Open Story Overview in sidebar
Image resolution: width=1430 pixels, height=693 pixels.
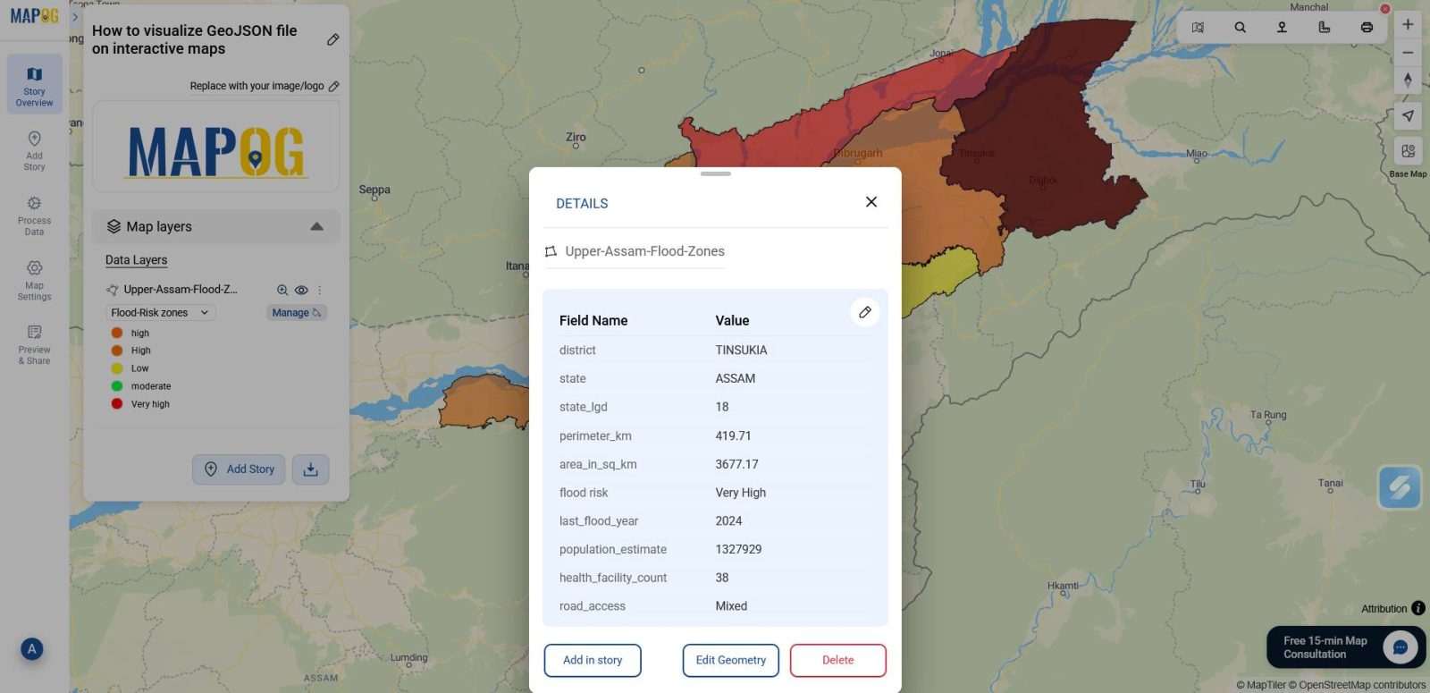point(34,84)
